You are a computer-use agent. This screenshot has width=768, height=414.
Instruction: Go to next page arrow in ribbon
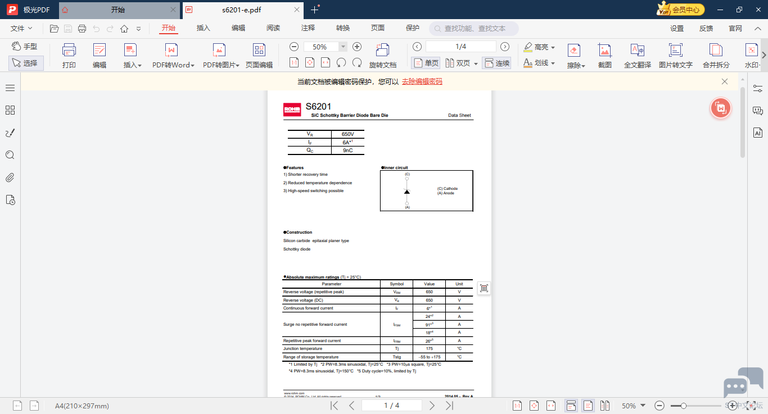(505, 47)
